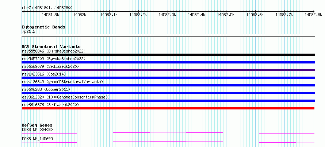This screenshot has width=325, height=147.
Task: Click the 14582.8k ruler tick
Action: [314, 15]
